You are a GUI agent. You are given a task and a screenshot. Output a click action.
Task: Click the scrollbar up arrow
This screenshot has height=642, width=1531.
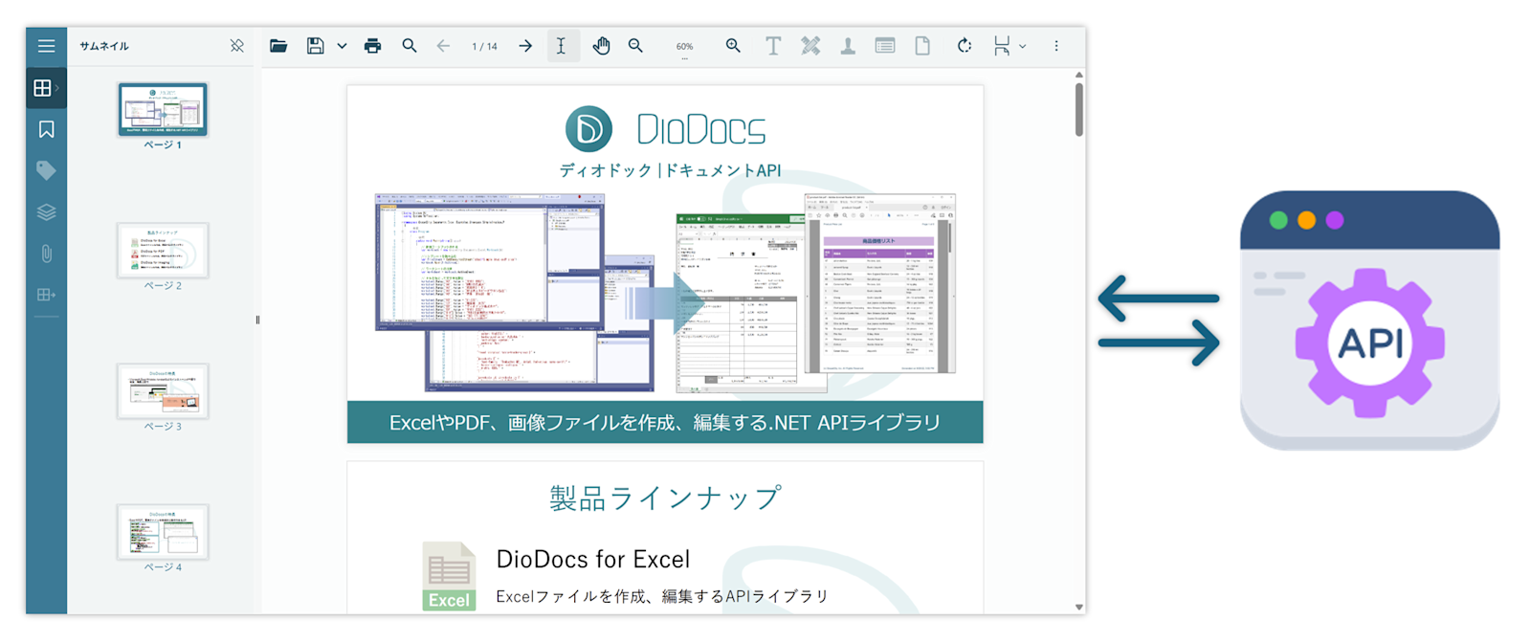(x=1079, y=75)
